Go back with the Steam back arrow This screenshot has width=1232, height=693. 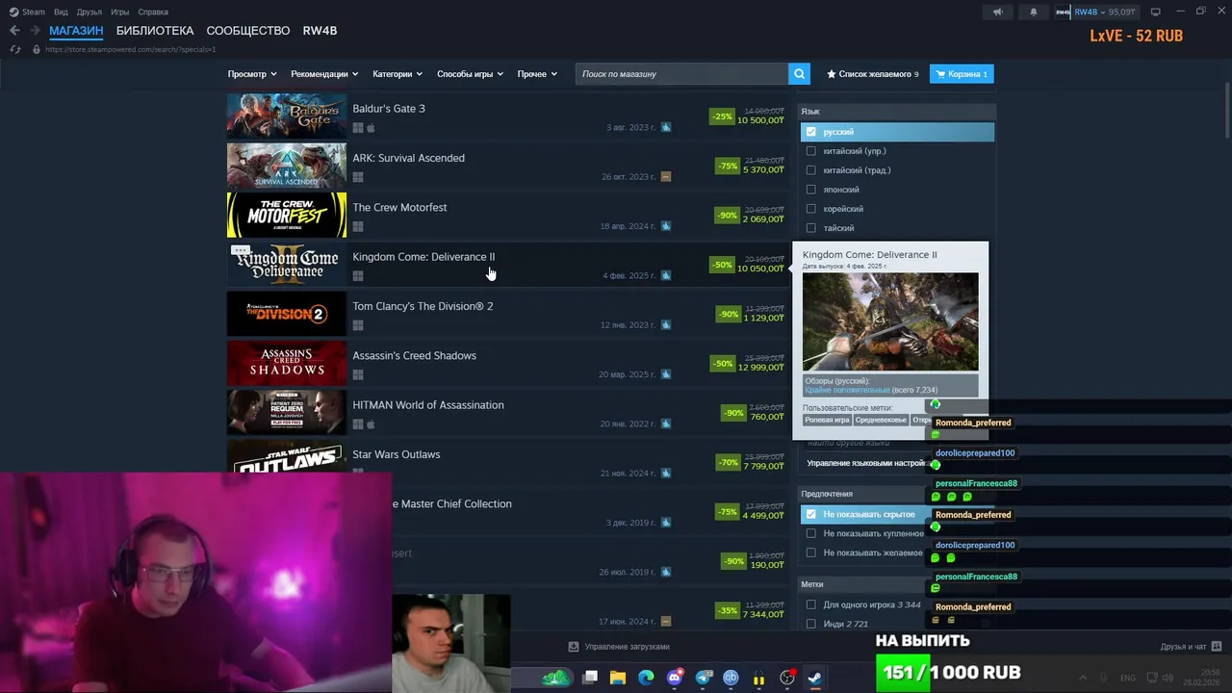(x=14, y=31)
